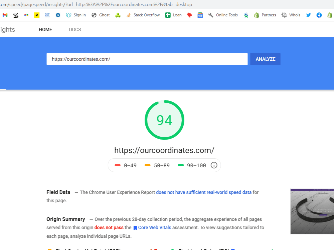Open the Stack Overflow bookmark
Image resolution: width=334 pixels, height=250 pixels.
tap(143, 15)
